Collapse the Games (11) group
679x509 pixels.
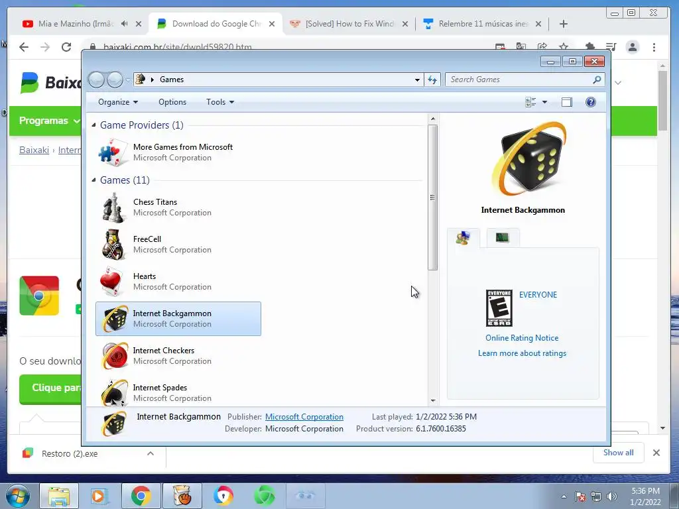pos(93,180)
